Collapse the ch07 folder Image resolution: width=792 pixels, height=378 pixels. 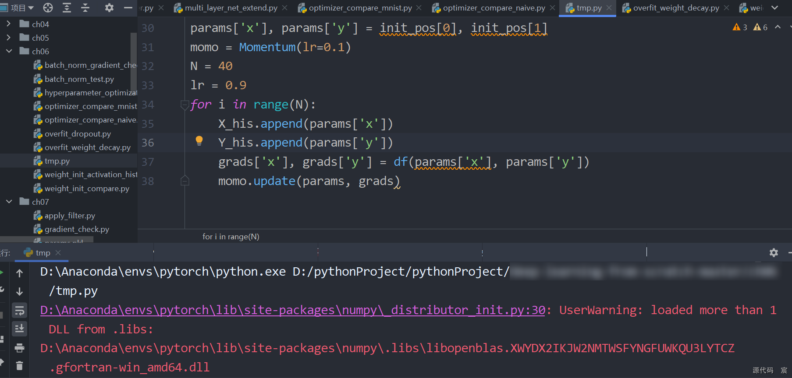[9, 202]
